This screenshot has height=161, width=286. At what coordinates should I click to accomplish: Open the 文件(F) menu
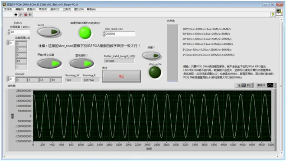point(8,9)
